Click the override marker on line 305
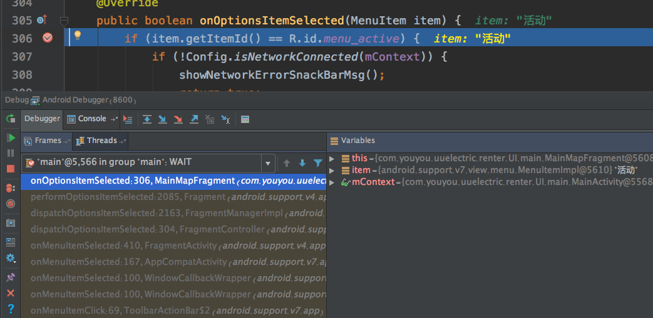Image resolution: width=653 pixels, height=318 pixels. [x=42, y=19]
